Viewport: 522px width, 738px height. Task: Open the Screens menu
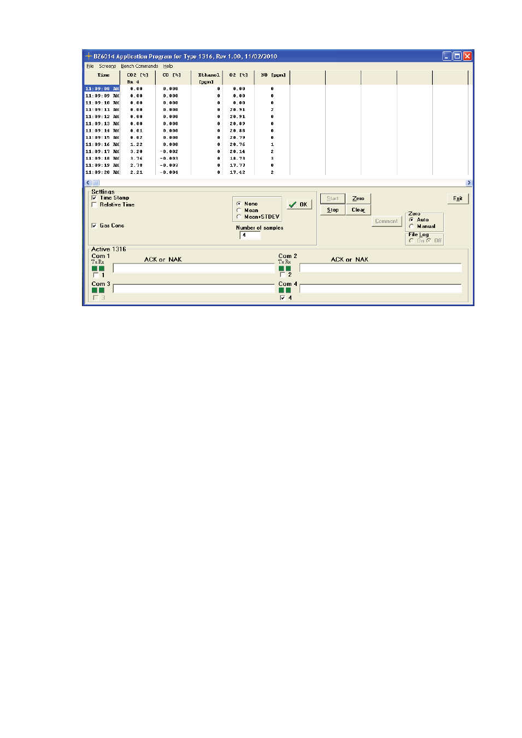[107, 66]
